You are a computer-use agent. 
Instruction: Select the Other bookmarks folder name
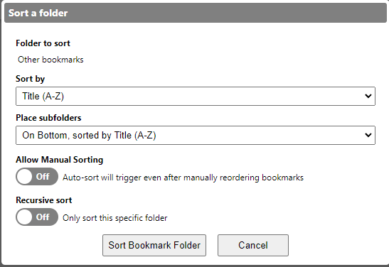[x=50, y=60]
